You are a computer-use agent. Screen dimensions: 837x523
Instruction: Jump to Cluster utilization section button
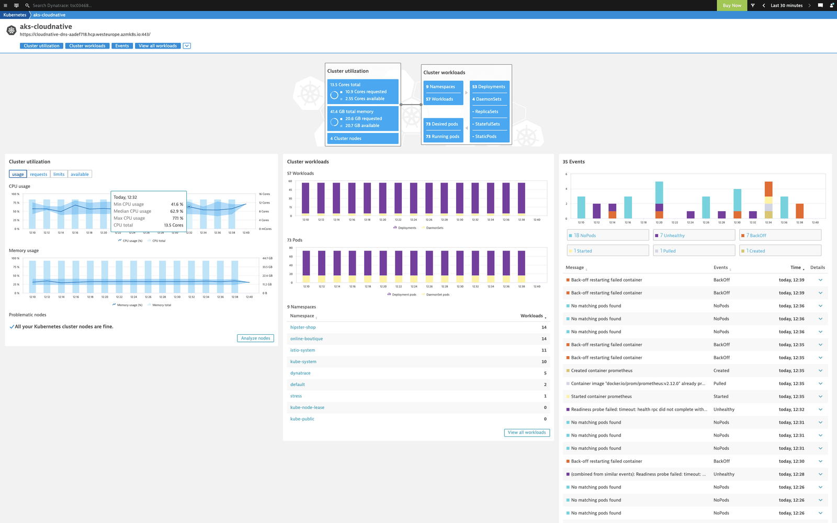tap(41, 46)
